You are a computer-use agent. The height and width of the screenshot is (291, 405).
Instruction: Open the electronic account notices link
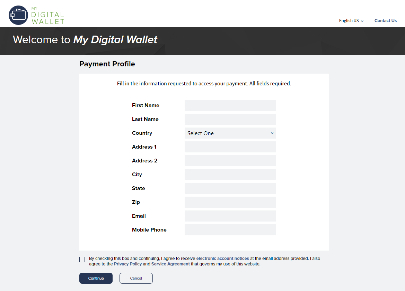tap(222, 259)
